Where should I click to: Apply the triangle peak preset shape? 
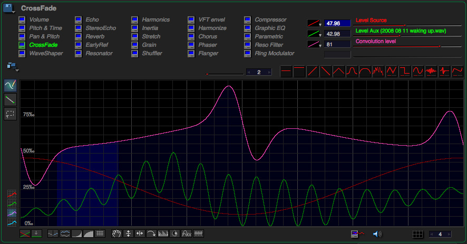coord(338,72)
